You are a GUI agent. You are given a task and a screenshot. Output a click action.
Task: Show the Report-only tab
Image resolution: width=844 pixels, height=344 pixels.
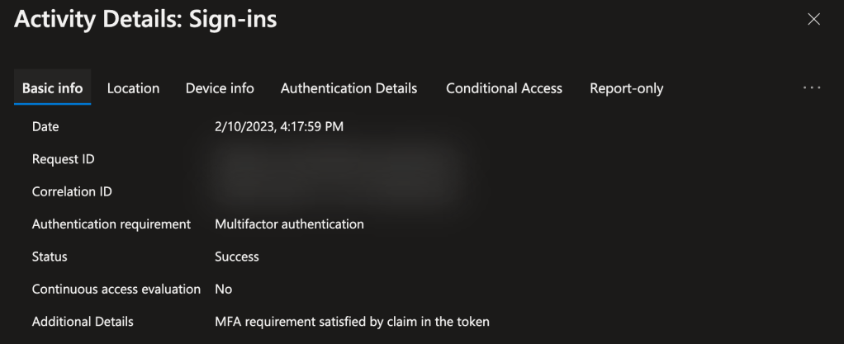tap(626, 88)
